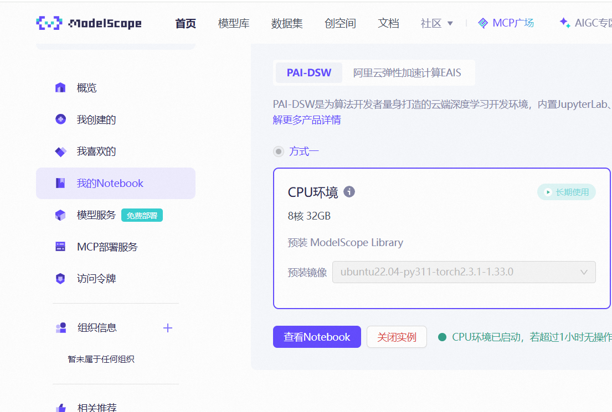Click the MCP广场 diamond icon
Image resolution: width=612 pixels, height=412 pixels.
point(483,23)
